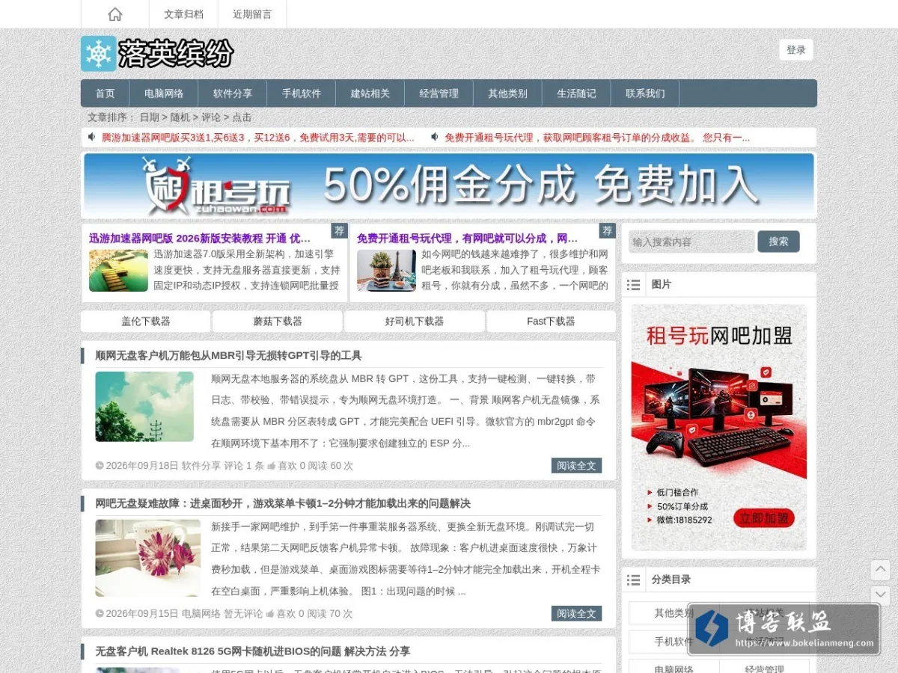
Task: Open article 网吧无盘疑难故障：进桌面秒开
Action: (x=283, y=503)
